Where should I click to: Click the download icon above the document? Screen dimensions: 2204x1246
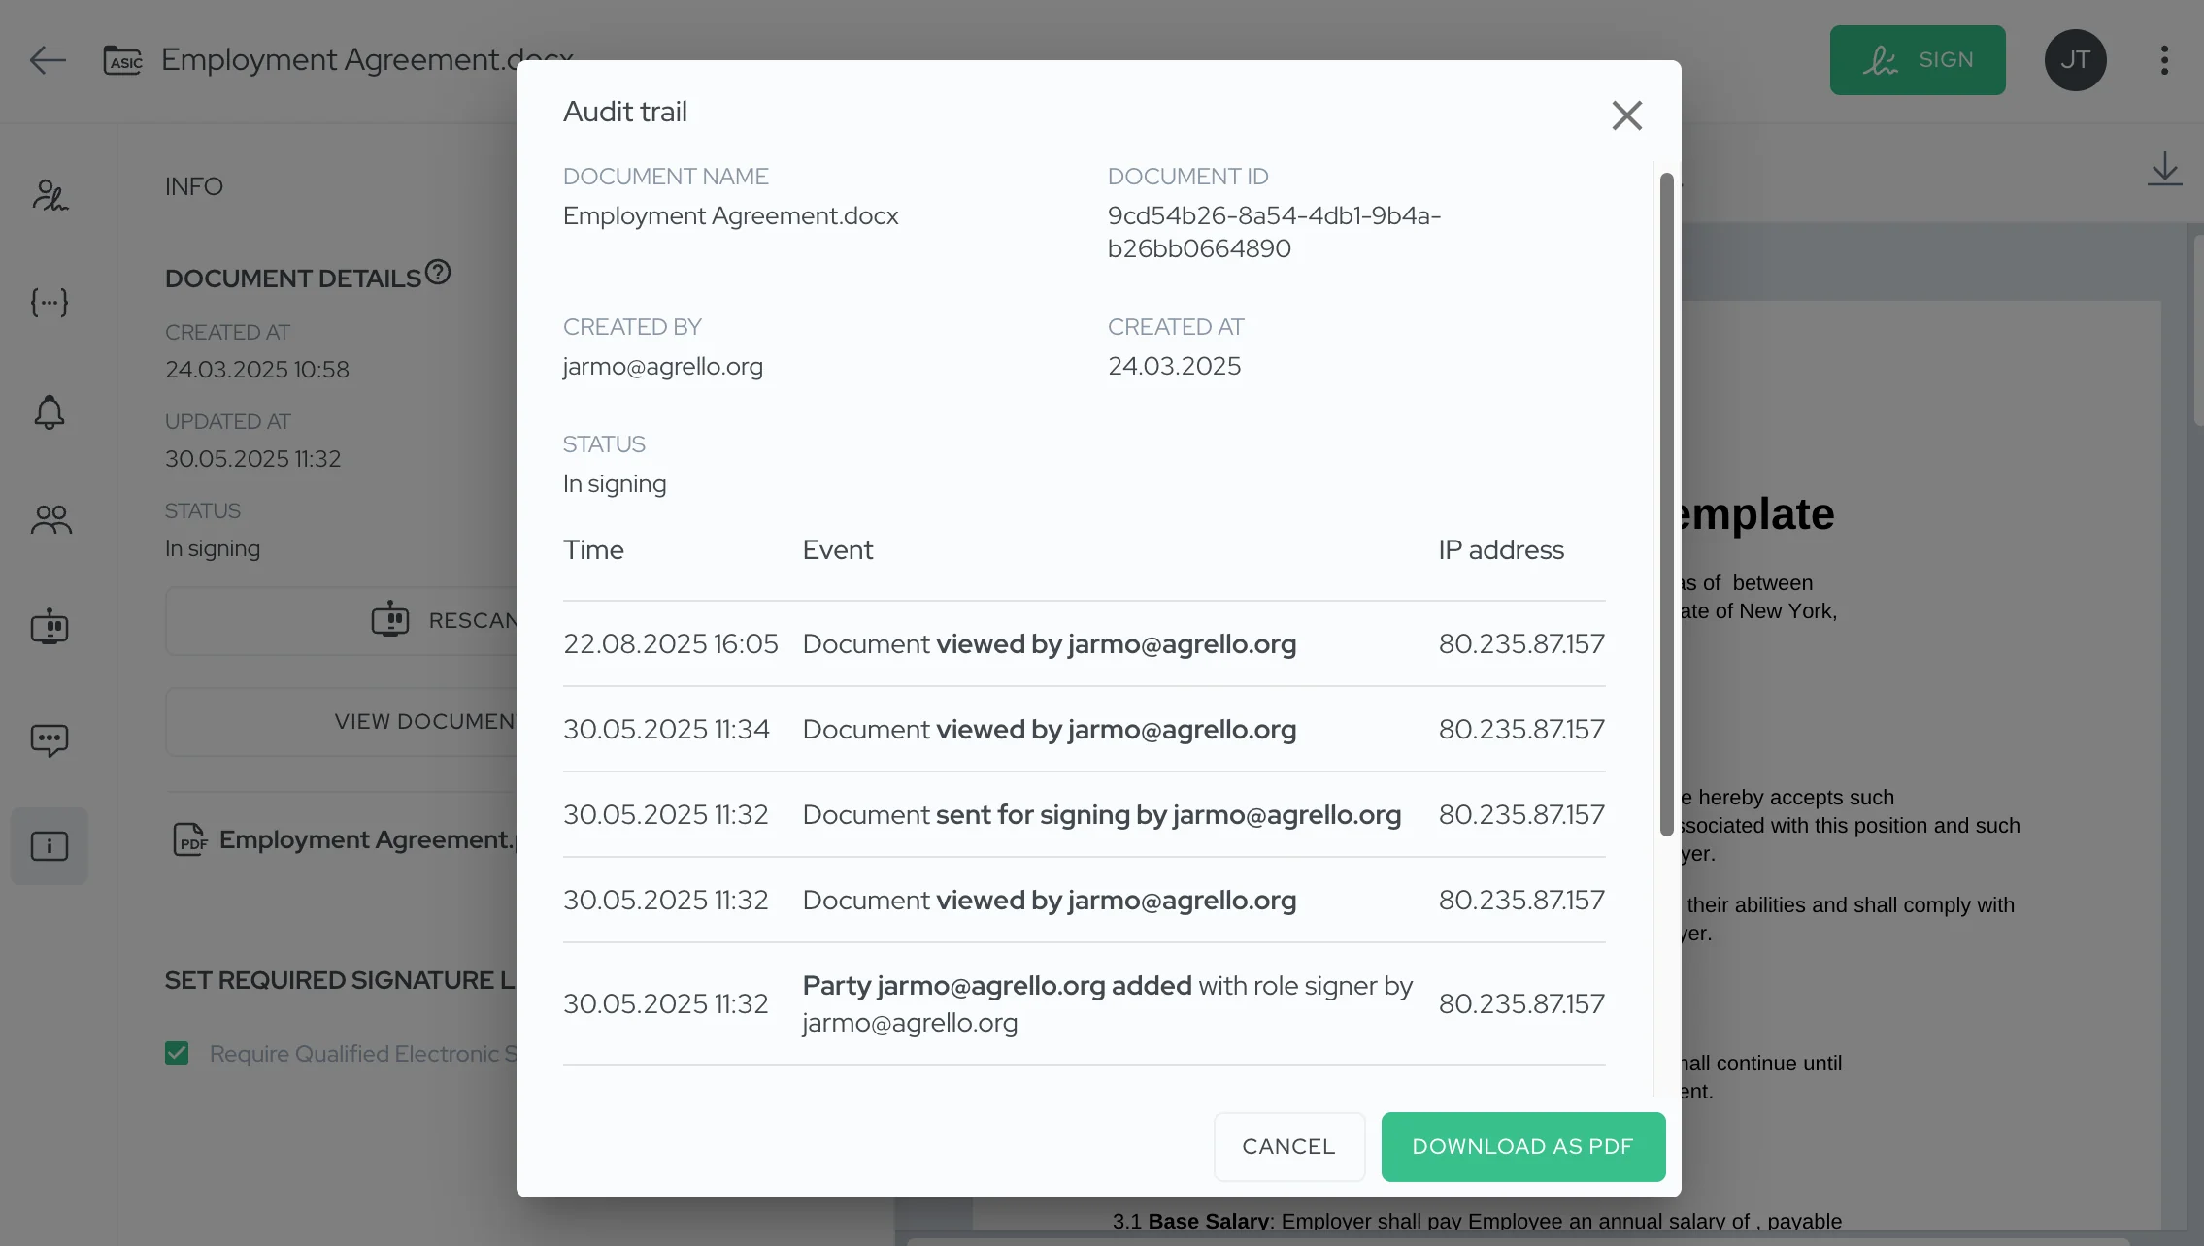[2165, 170]
